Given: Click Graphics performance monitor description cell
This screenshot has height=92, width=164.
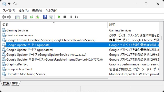Looking at the screenshot, I should tap(134, 64).
